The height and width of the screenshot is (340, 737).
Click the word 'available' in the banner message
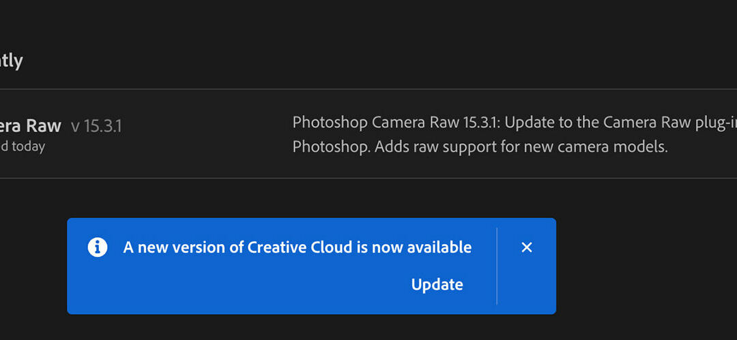coord(441,247)
